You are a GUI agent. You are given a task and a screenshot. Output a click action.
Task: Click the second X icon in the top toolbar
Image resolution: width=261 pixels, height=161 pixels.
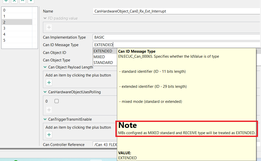coord(22,1)
